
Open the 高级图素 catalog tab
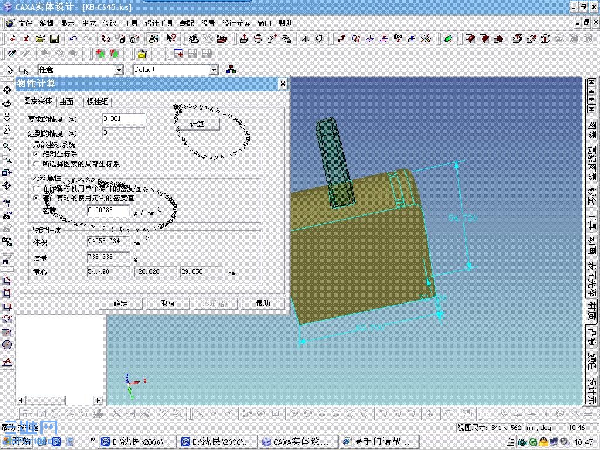592,162
